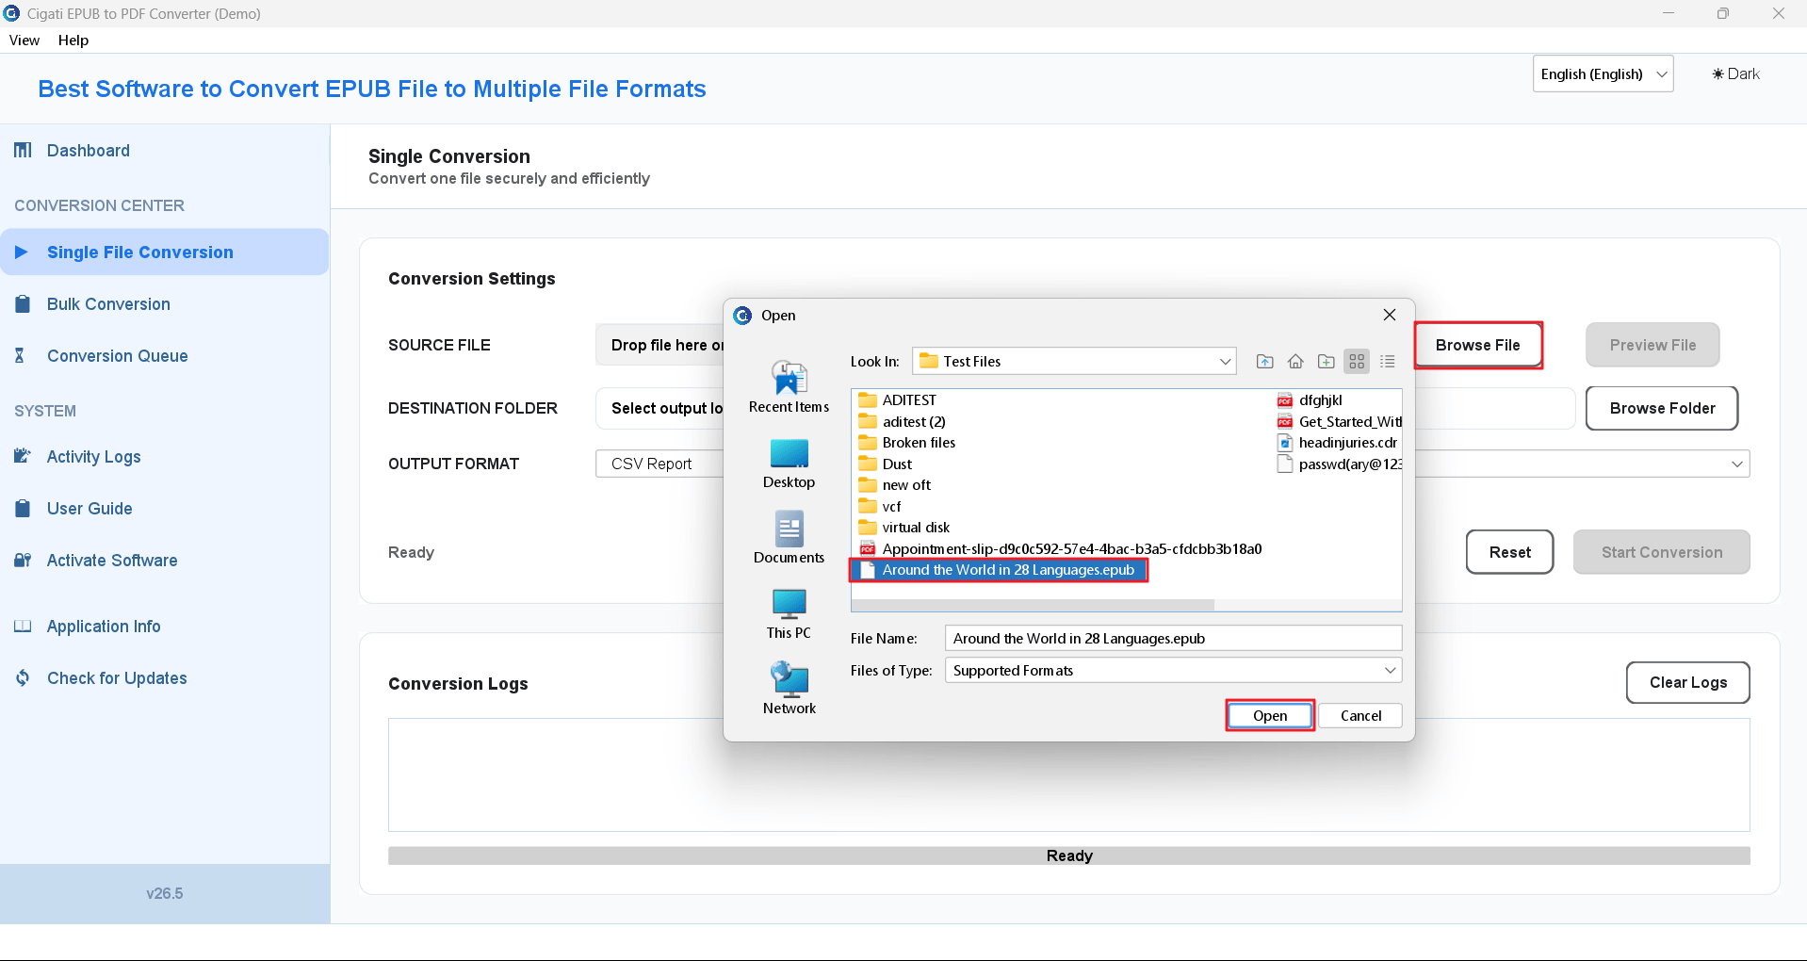Image resolution: width=1807 pixels, height=961 pixels.
Task: Switch file dialog to details view
Action: [1387, 362]
